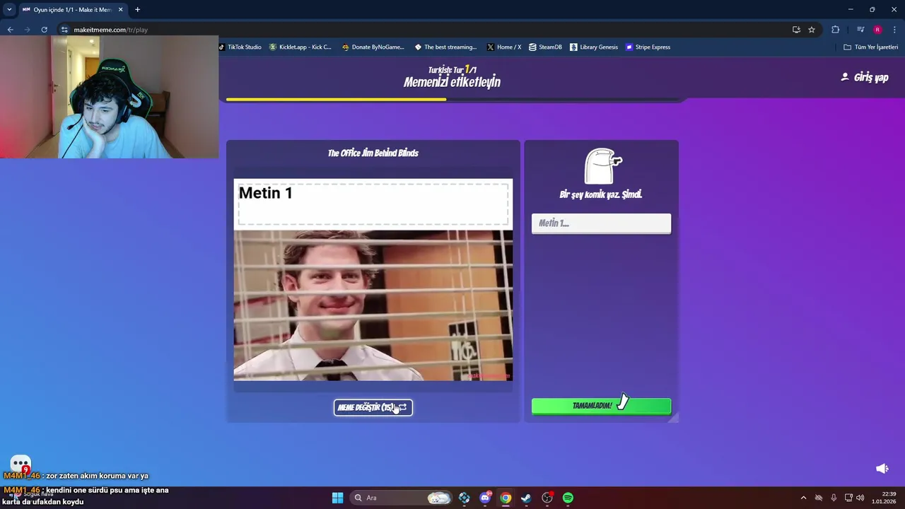
Task: Bookmark this page with the star
Action: 812,30
